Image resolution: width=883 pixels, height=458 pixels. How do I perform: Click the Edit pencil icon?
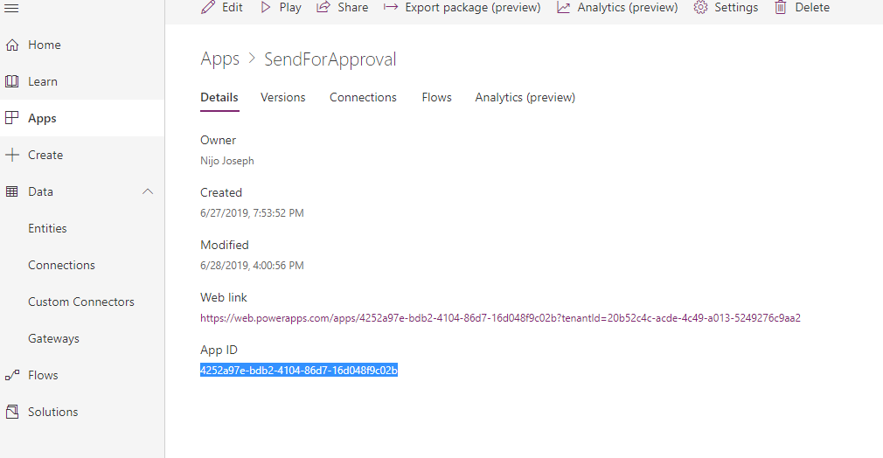point(208,8)
